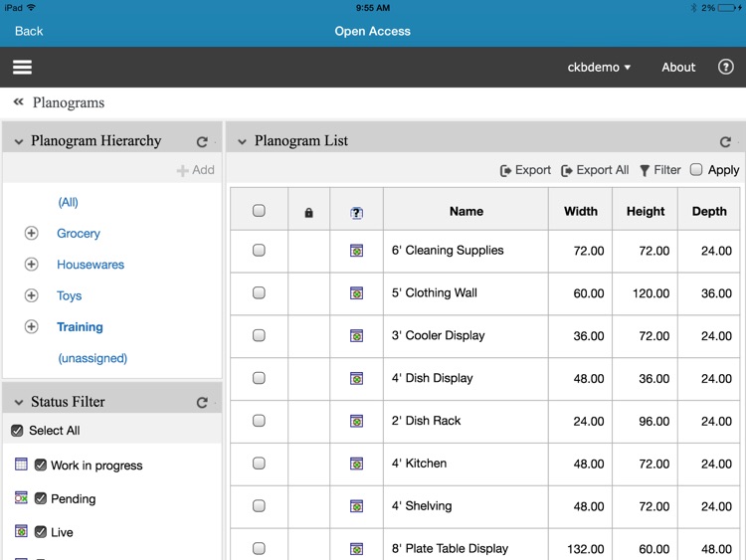Open the 4' Kitchen planogram name

[x=419, y=464]
